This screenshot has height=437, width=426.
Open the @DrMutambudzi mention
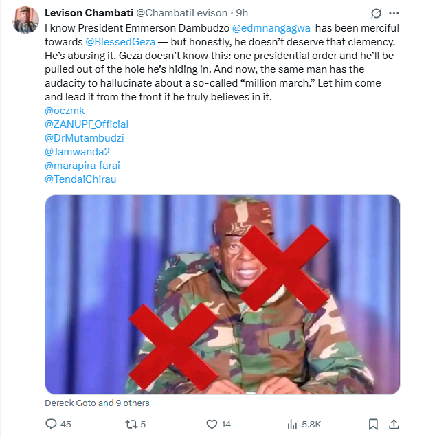click(x=79, y=137)
